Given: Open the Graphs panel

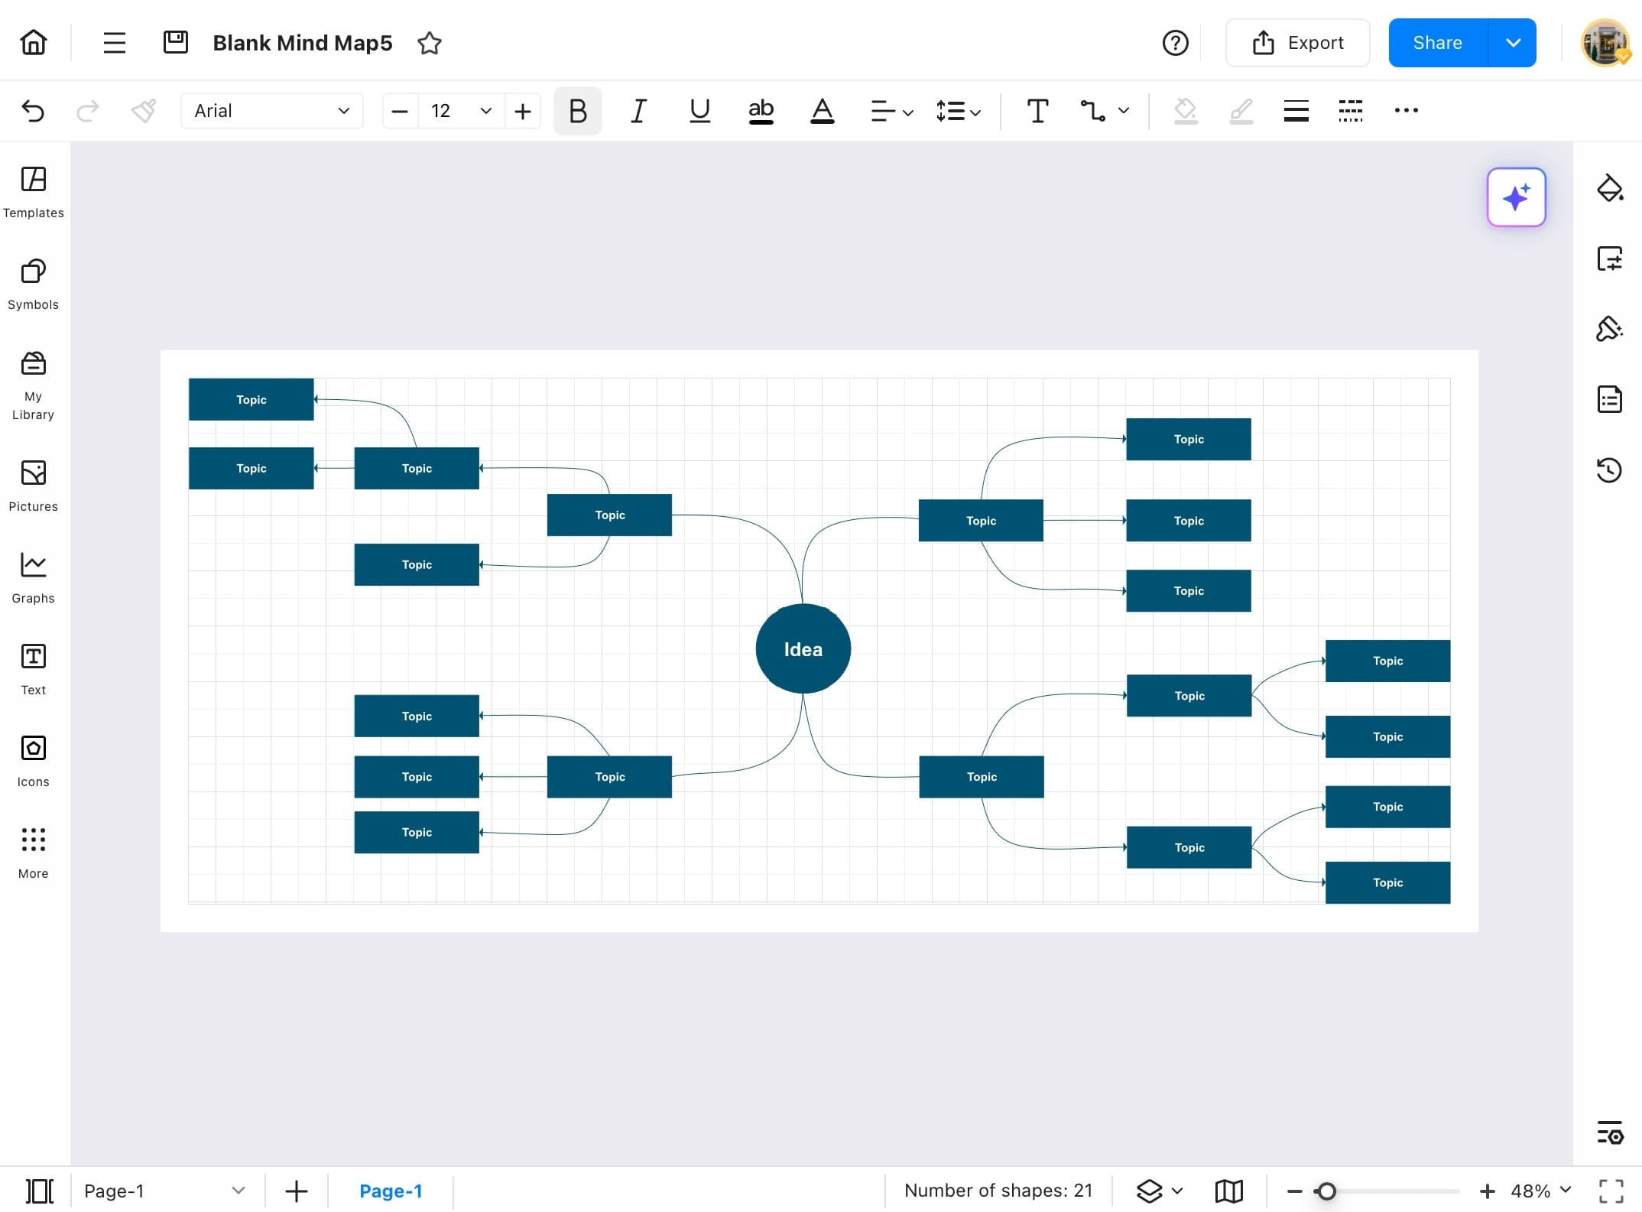Looking at the screenshot, I should 33,575.
